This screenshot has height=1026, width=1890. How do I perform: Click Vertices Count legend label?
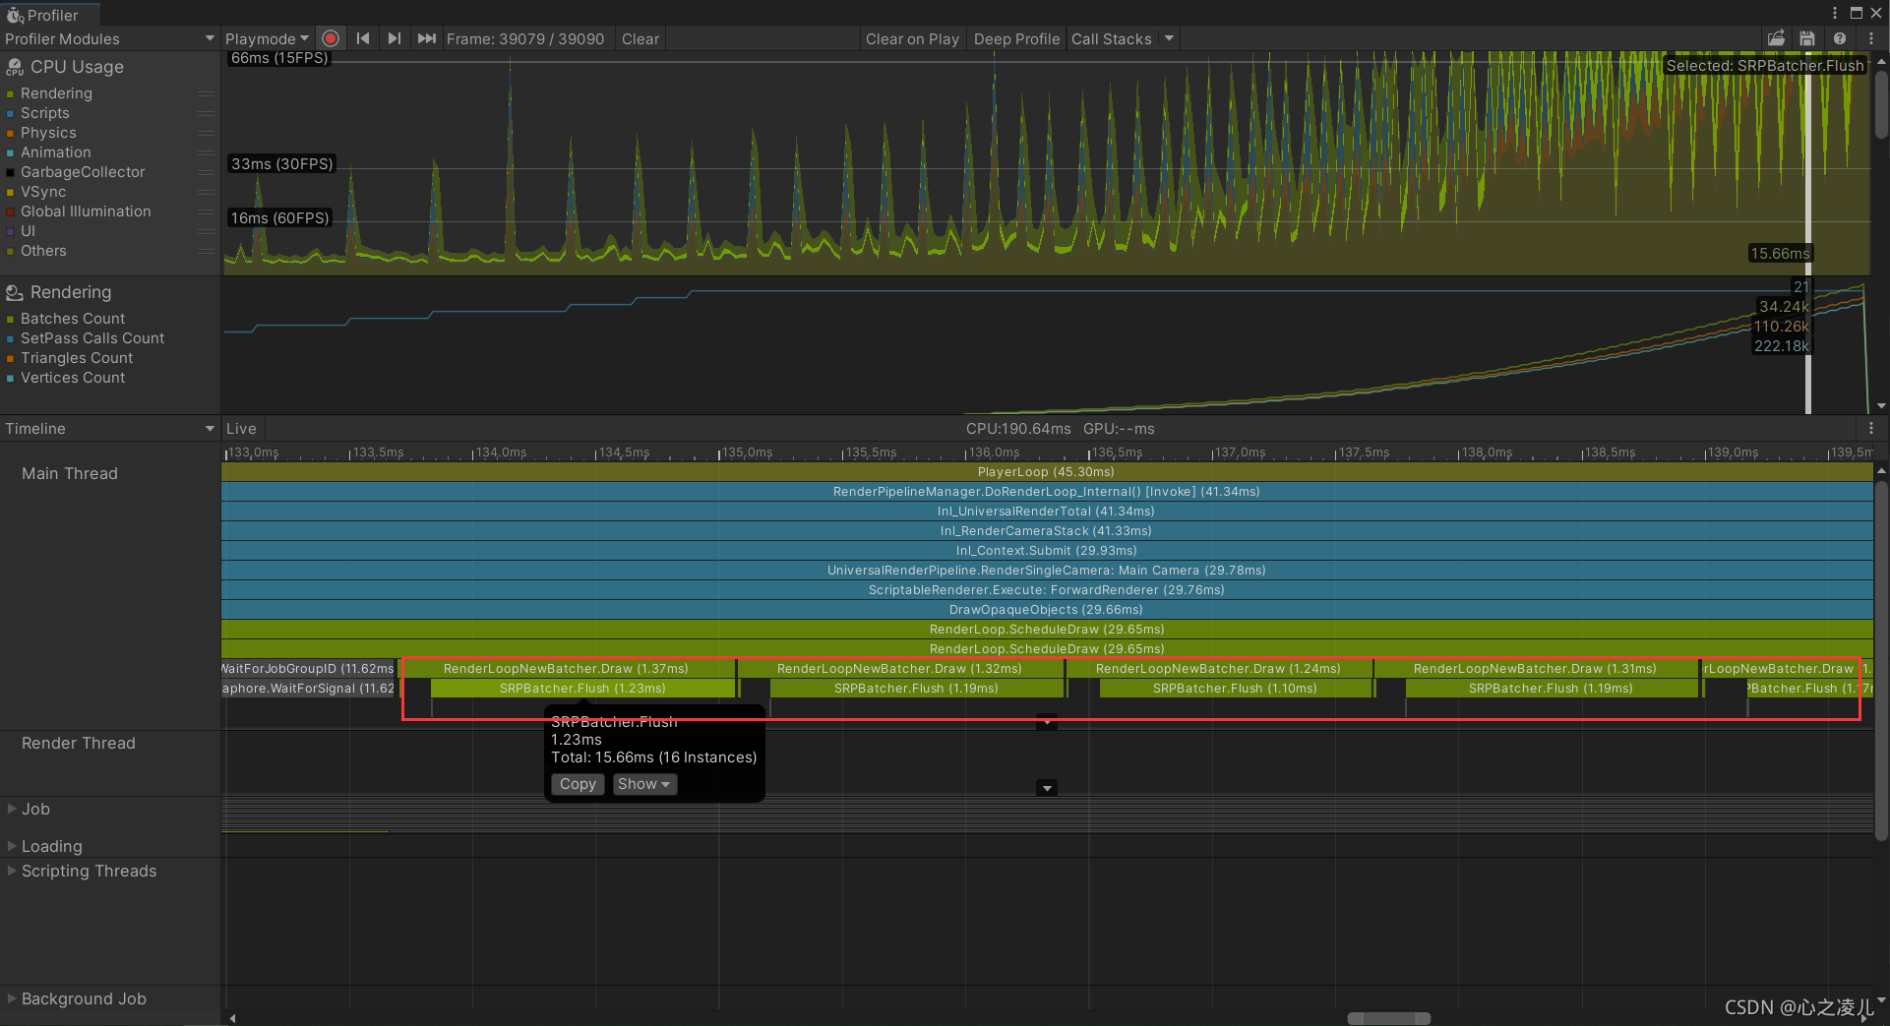pos(73,378)
